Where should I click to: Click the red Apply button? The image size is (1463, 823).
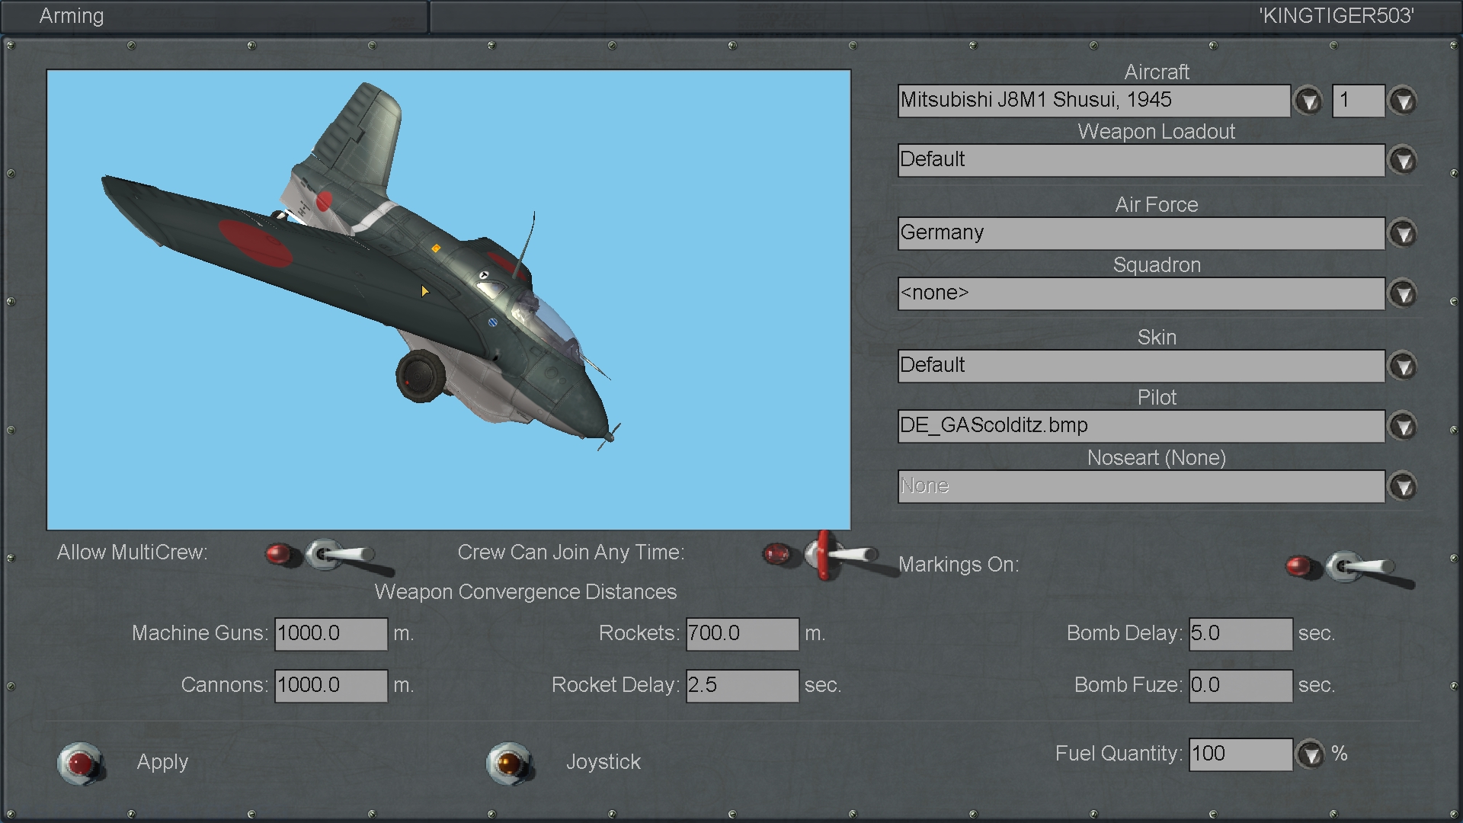coord(81,763)
